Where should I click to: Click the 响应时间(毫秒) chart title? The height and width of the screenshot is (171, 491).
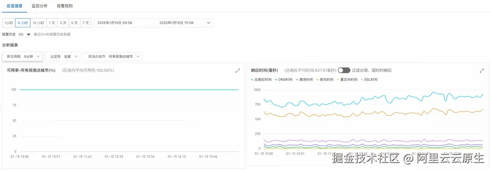[264, 70]
